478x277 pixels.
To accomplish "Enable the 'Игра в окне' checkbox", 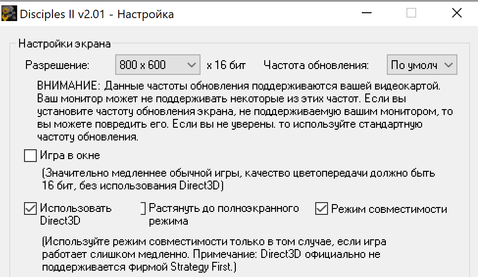I will pyautogui.click(x=30, y=156).
